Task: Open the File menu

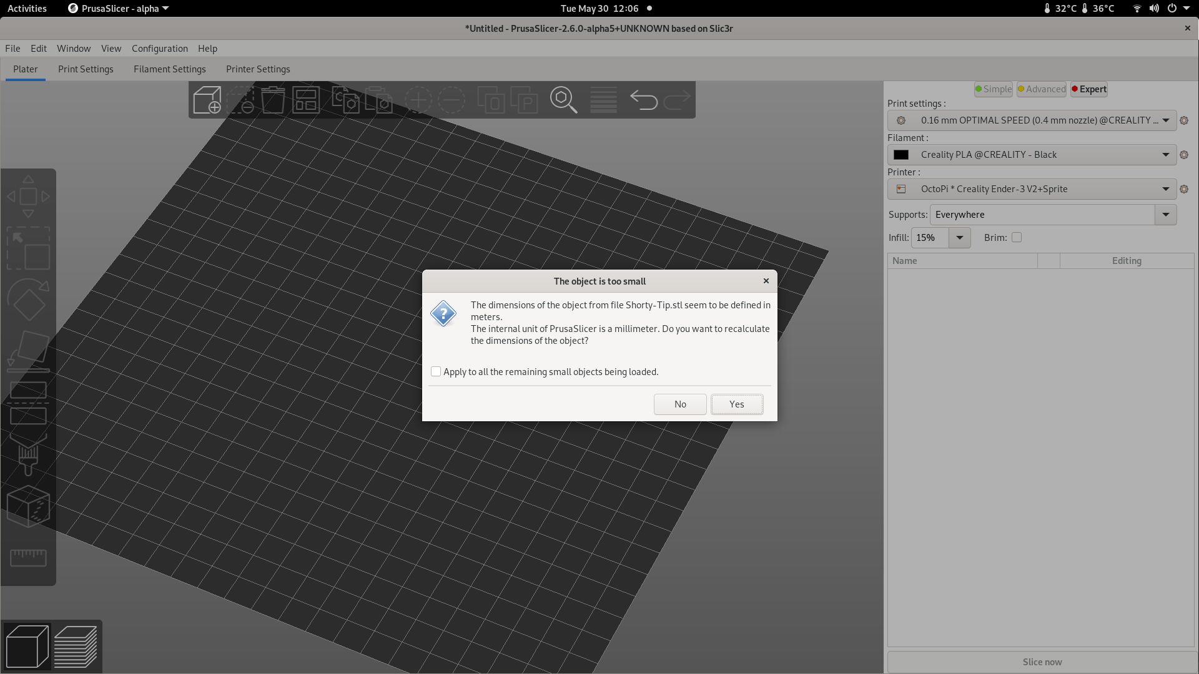Action: (x=12, y=48)
